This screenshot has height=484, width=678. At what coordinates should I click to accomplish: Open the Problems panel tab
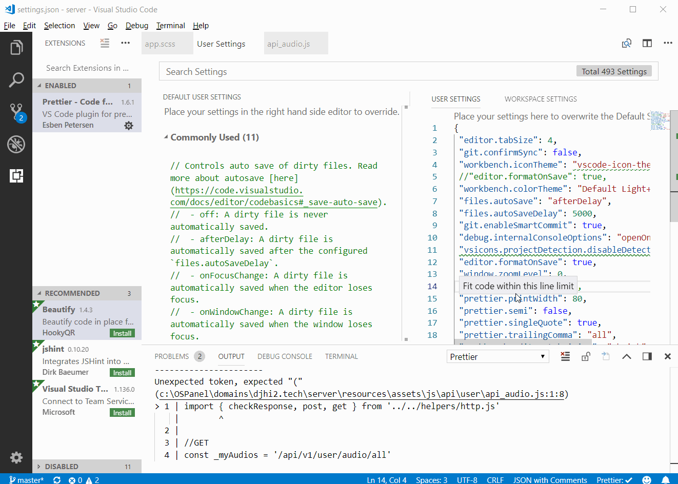pyautogui.click(x=180, y=356)
